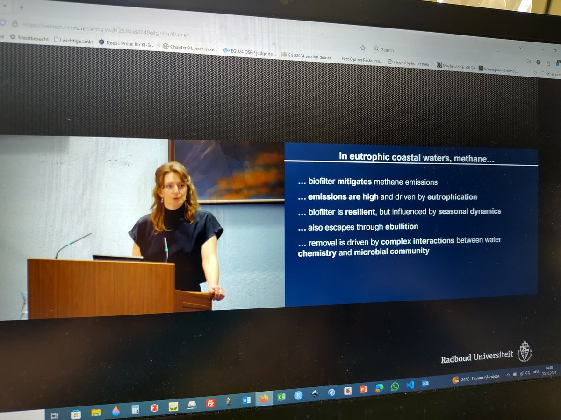Click the speaker video in the lecture player

coord(142,228)
